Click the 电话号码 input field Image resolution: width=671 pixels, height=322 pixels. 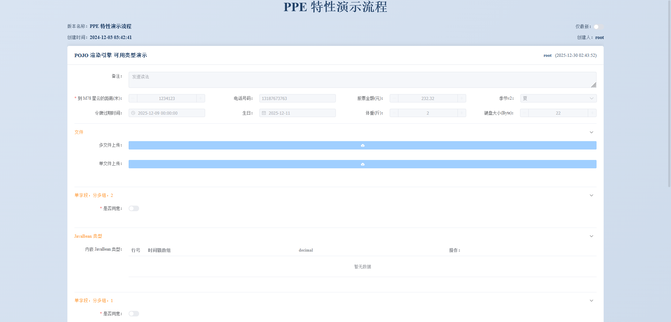(297, 98)
